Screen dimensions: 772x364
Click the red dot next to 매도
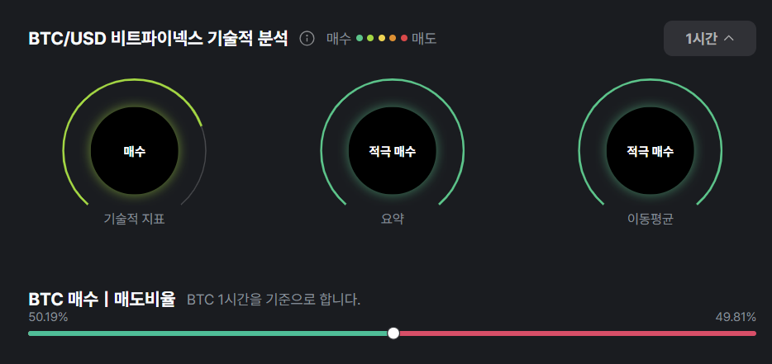403,38
